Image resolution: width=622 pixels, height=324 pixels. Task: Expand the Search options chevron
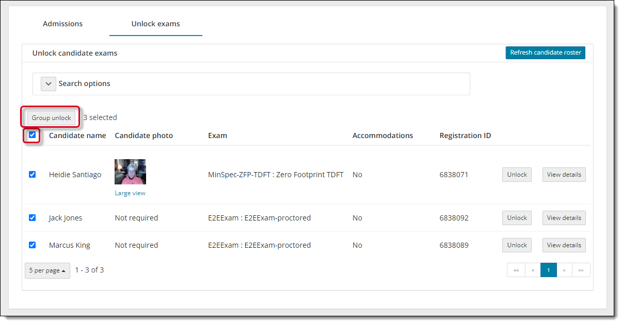49,84
